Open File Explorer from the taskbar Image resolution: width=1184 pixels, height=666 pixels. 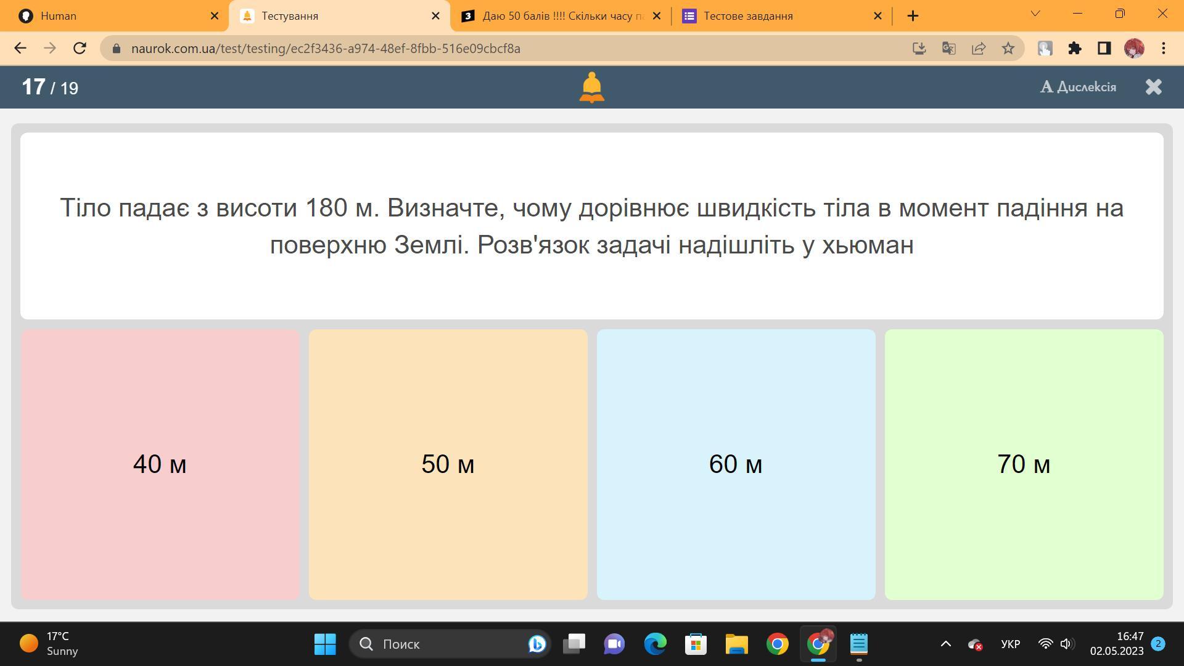click(x=736, y=644)
